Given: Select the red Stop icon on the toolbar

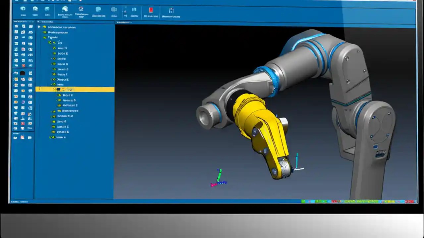Looking at the screenshot, I should tap(151, 10).
